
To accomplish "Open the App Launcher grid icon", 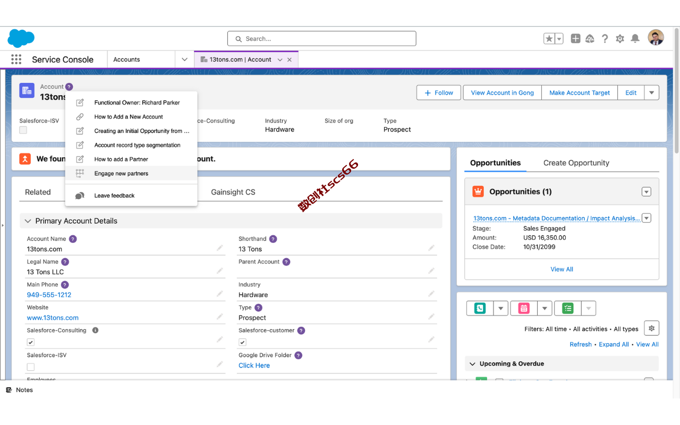I will pos(16,59).
